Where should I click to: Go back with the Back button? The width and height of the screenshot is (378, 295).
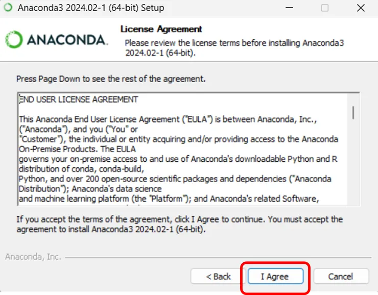[218, 277]
